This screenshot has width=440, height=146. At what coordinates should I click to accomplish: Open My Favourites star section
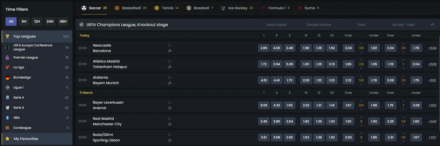(37, 139)
